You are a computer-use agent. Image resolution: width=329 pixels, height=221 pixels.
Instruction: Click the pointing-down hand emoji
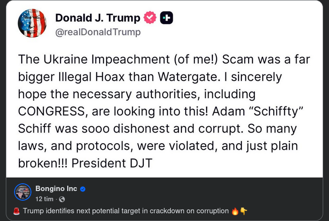click(x=243, y=211)
